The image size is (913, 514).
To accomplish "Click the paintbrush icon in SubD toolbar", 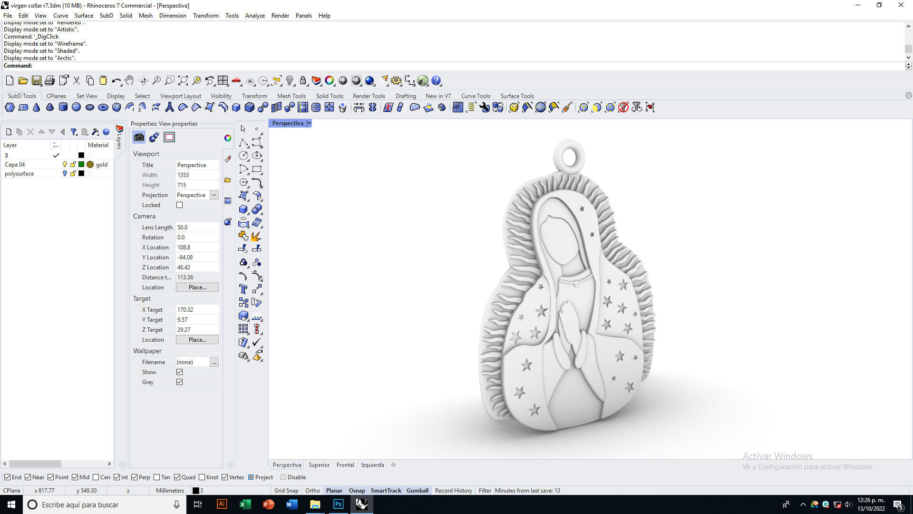I will 567,108.
